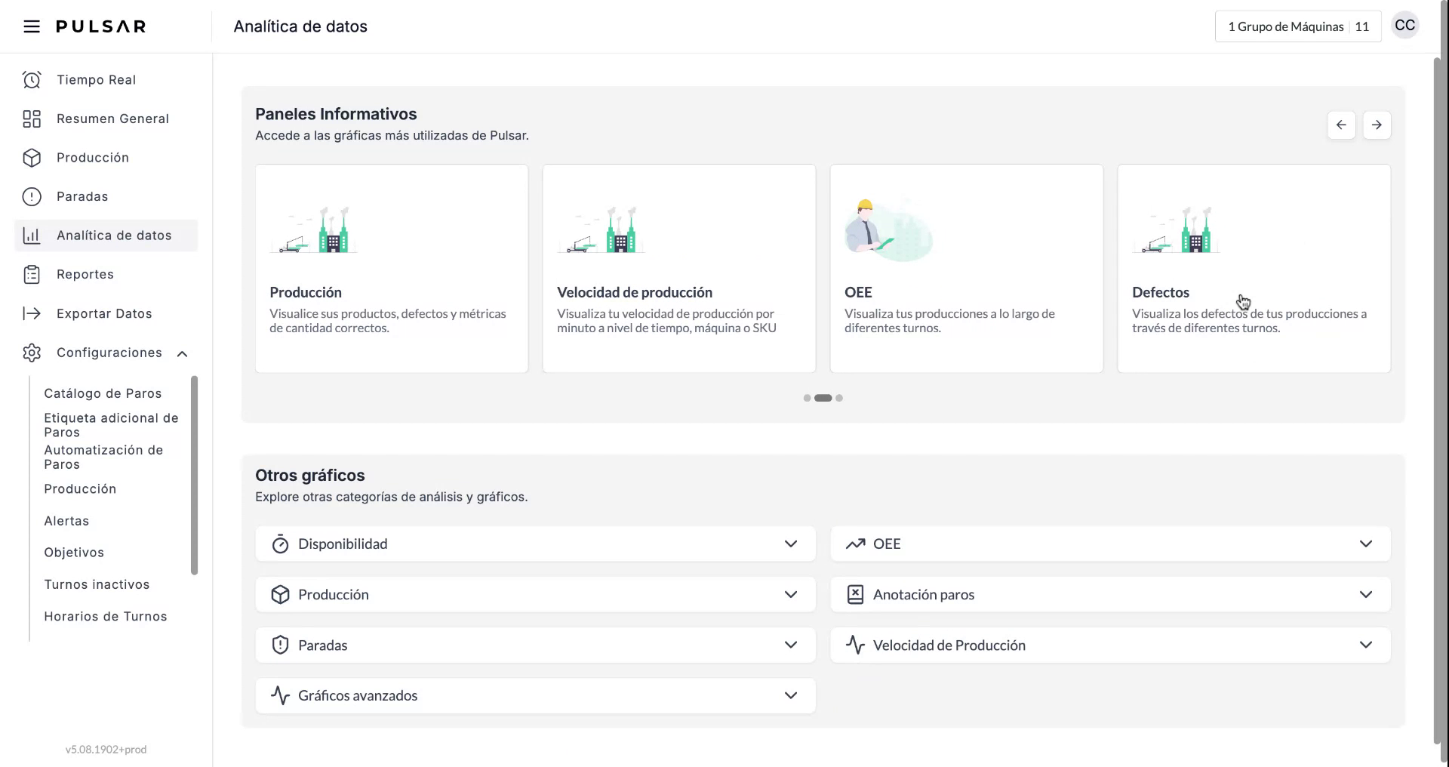Click the Exportar Datos arrow icon
This screenshot has width=1449, height=767.
tap(32, 314)
